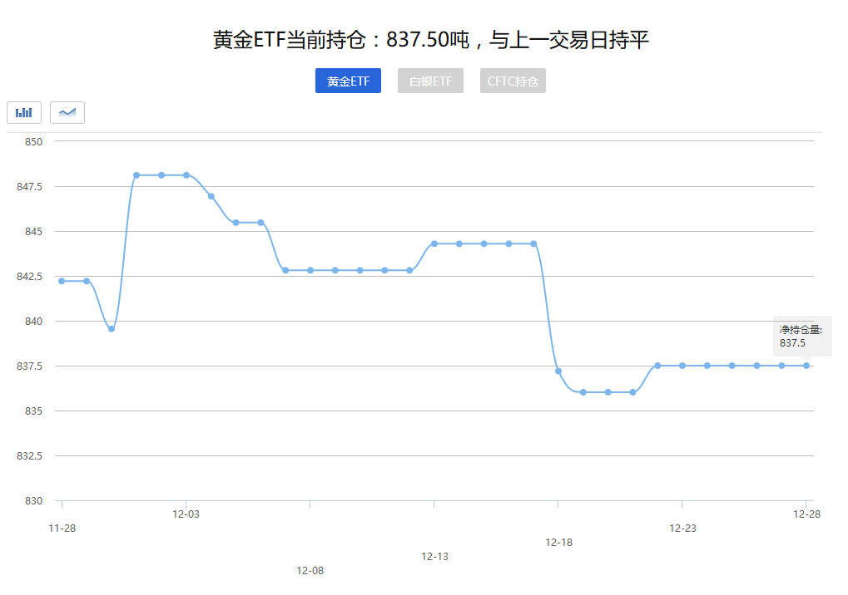Open the CFTC持仓 tab
This screenshot has height=595, width=848.
512,81
